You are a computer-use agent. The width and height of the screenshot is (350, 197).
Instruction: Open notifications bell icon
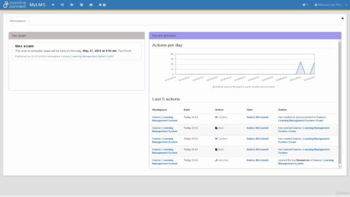[100, 5]
